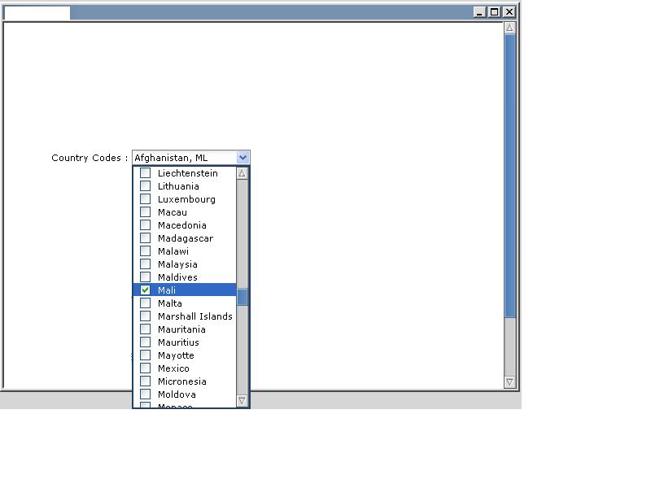Image resolution: width=651 pixels, height=488 pixels.
Task: Click the Afghanistan, ML combo text field
Action: [184, 158]
